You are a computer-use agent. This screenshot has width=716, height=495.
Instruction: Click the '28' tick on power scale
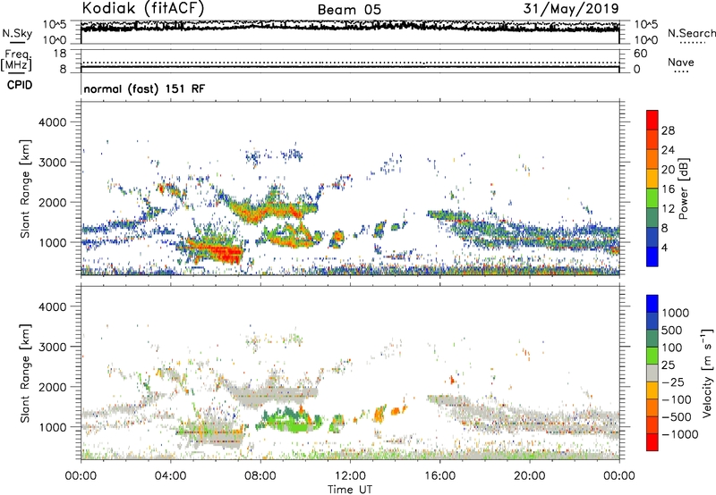668,130
